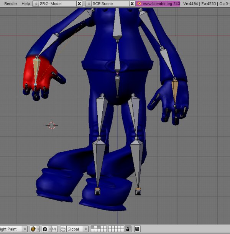Image resolution: width=230 pixels, height=234 pixels.
Task: Click the Blender logo icon
Action: tap(139, 3)
